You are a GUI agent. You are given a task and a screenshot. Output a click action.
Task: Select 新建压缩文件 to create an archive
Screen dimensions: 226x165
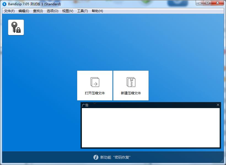tap(131, 93)
